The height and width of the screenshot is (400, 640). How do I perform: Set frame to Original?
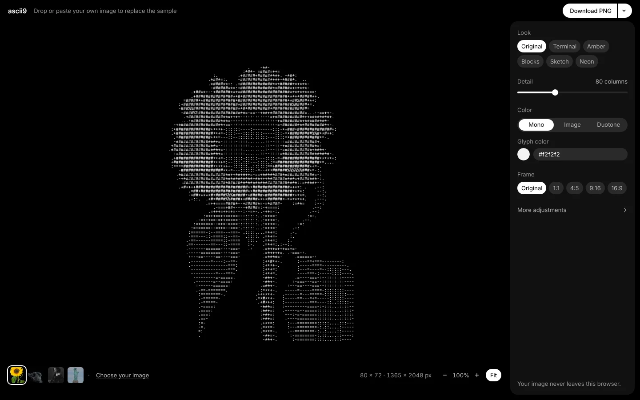click(532, 188)
